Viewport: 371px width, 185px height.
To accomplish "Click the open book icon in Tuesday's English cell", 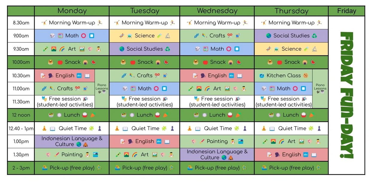I will pos(167,141).
